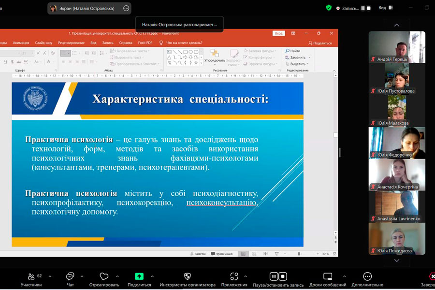Expand the arrow next to Чат
Image resolution: width=435 pixels, height=290 pixels.
(82, 276)
